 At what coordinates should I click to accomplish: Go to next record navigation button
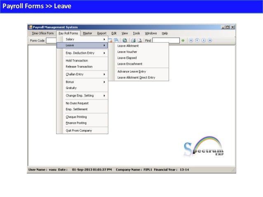pos(204,40)
